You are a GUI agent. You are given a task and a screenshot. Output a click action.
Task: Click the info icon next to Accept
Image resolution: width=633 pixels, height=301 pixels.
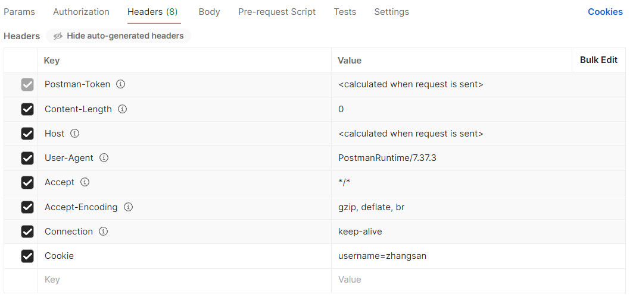pyautogui.click(x=85, y=182)
